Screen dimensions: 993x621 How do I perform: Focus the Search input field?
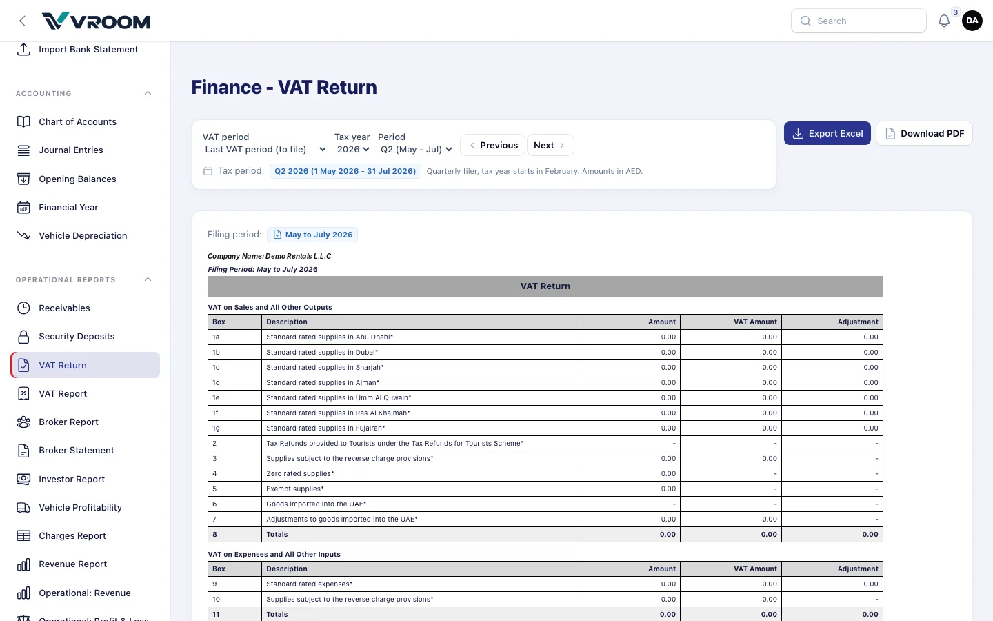859,21
